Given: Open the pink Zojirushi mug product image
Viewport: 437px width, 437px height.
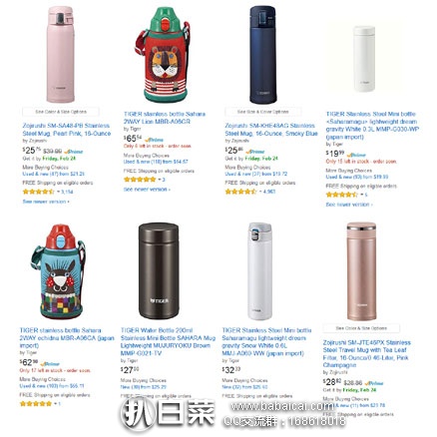Looking at the screenshot, I should click(x=60, y=55).
